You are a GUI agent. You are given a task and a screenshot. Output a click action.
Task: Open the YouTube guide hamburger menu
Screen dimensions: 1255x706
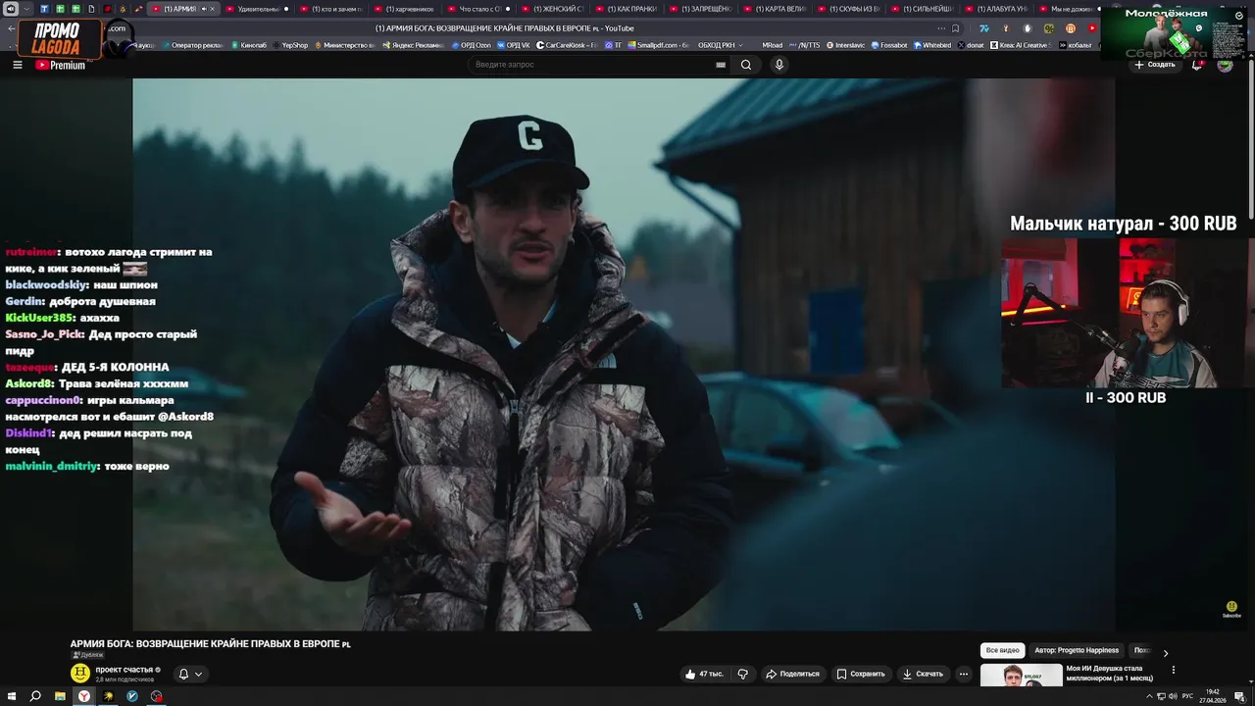(17, 65)
